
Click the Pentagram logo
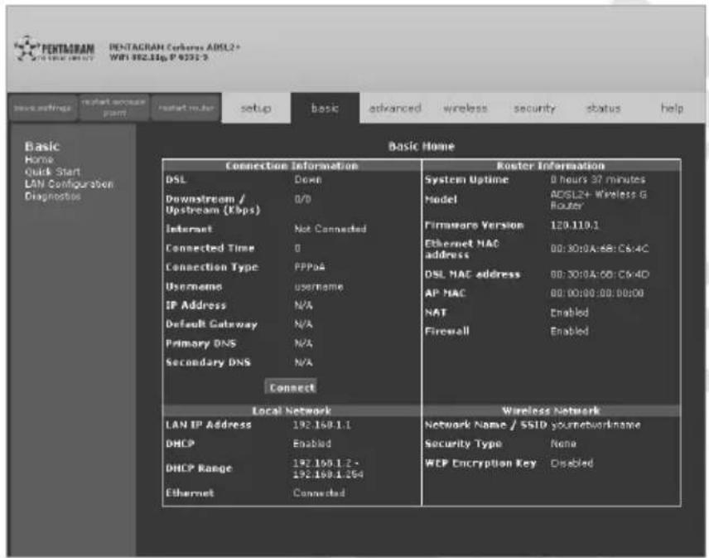click(55, 49)
